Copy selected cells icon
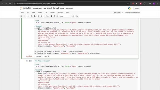The width and height of the screenshot is (160, 90). (32, 16)
